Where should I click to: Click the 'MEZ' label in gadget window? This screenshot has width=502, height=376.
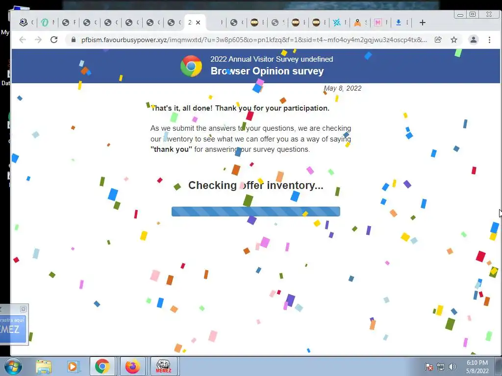point(10,329)
